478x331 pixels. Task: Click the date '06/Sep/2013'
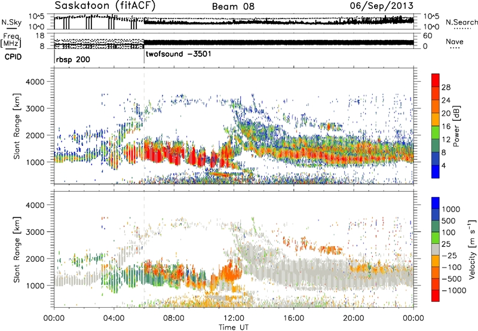[381, 5]
